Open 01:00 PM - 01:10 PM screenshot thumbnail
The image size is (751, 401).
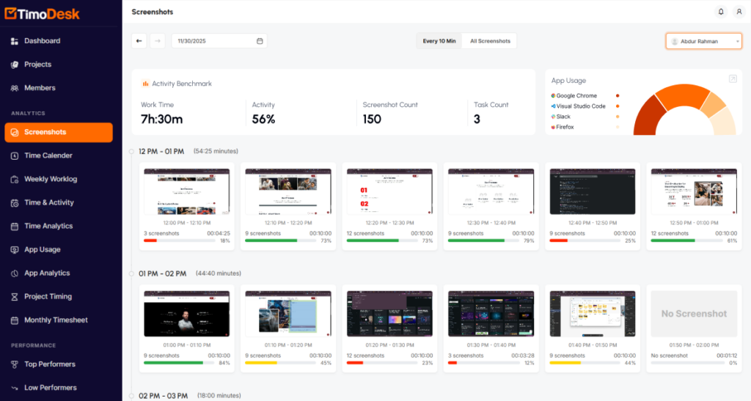tap(187, 314)
